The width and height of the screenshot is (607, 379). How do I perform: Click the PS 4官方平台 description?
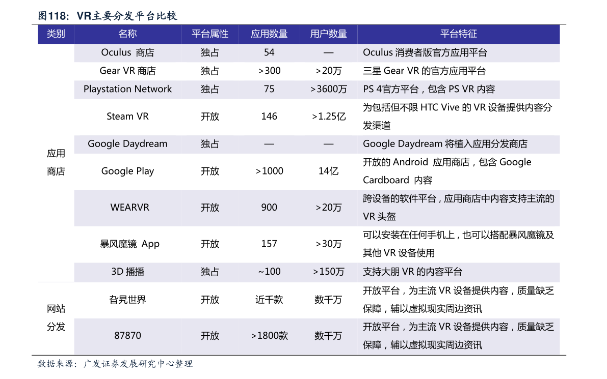(x=429, y=89)
